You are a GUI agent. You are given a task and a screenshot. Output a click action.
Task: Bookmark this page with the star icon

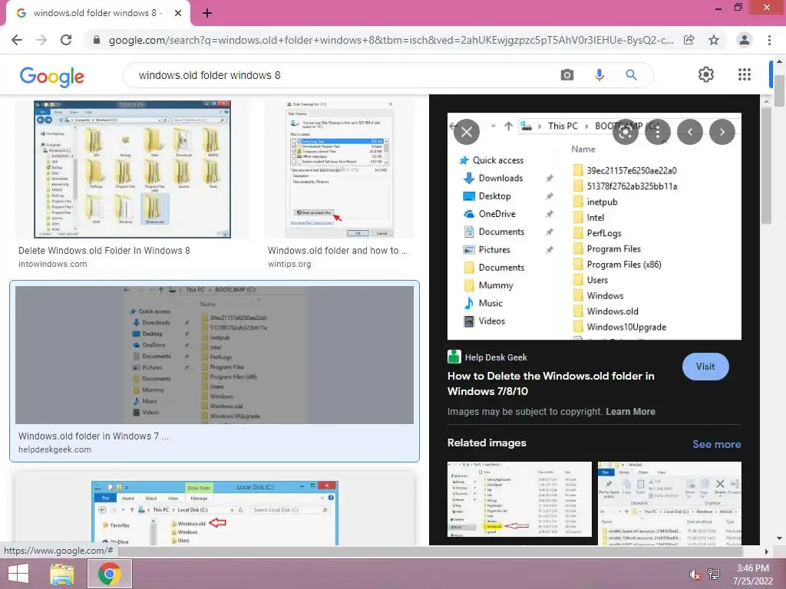(714, 40)
